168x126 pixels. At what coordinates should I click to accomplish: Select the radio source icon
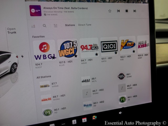[x=33, y=26]
